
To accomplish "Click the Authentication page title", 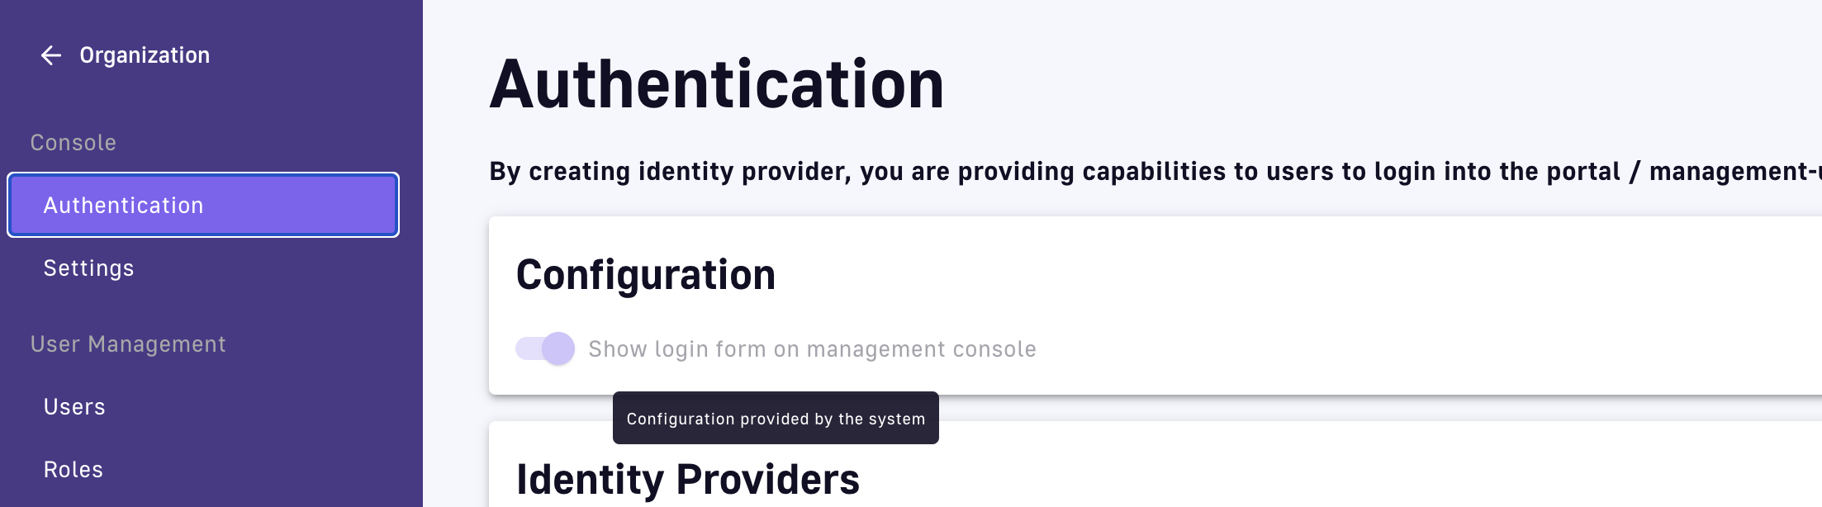I will [716, 84].
